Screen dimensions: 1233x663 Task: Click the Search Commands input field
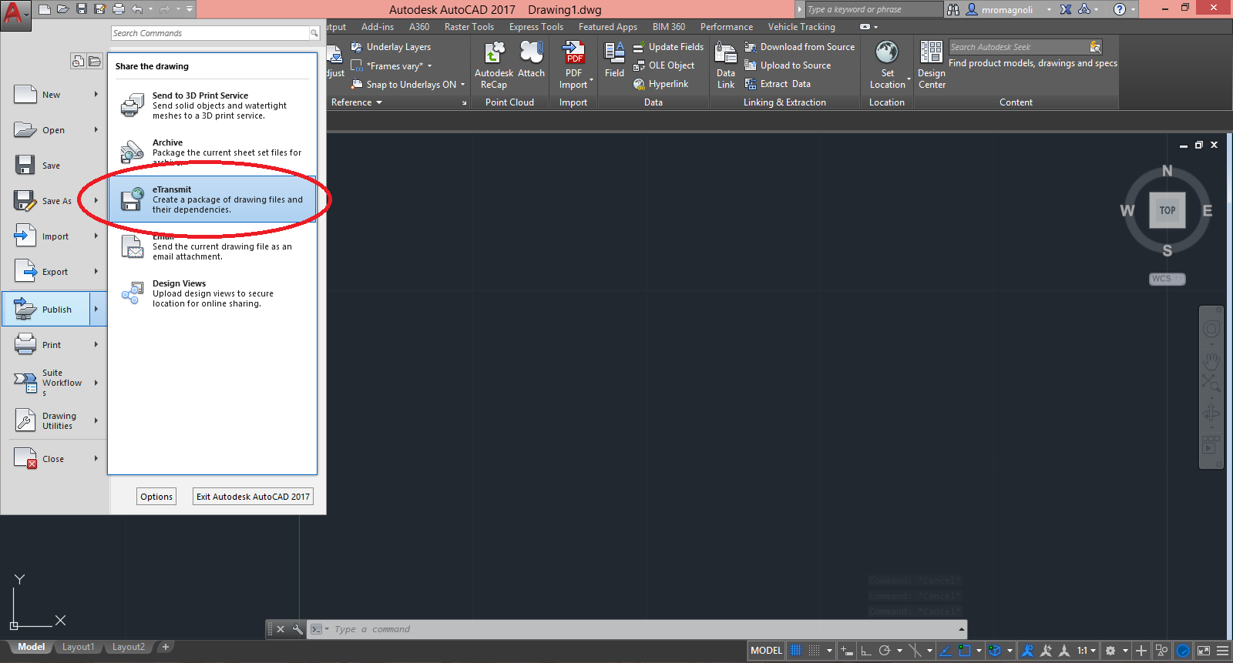point(210,33)
